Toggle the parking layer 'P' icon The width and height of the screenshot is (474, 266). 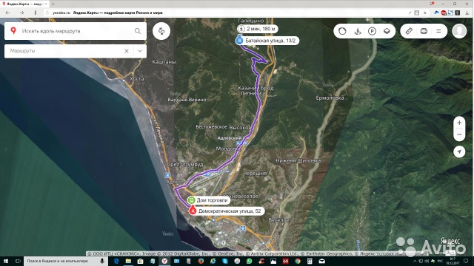point(372,31)
